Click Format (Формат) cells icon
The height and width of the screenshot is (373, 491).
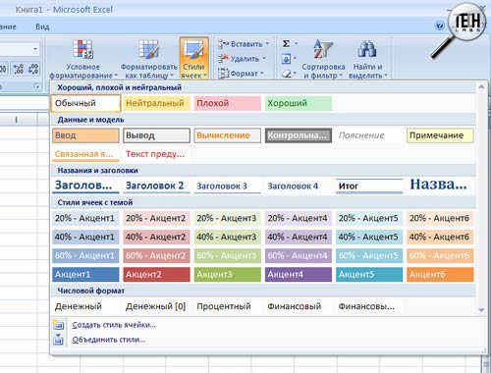(x=224, y=74)
